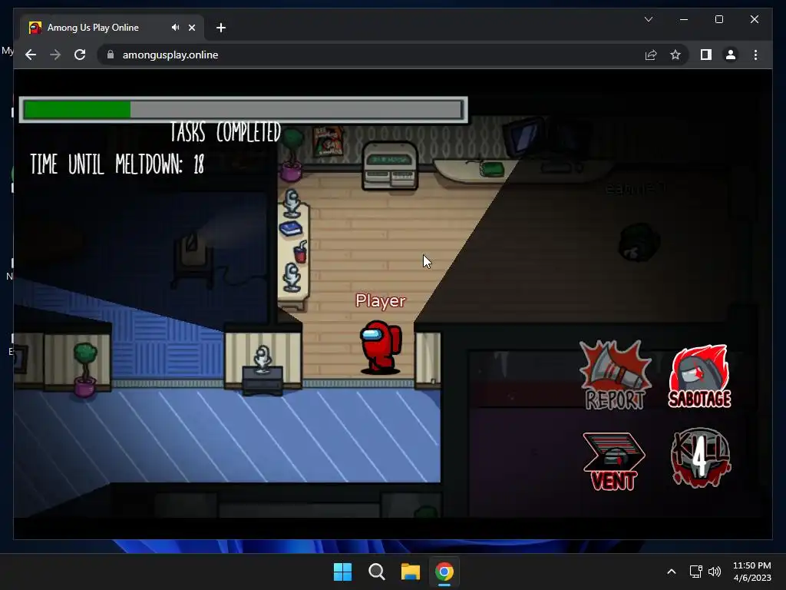Open the Windows Start menu
The width and height of the screenshot is (786, 590).
(x=343, y=572)
